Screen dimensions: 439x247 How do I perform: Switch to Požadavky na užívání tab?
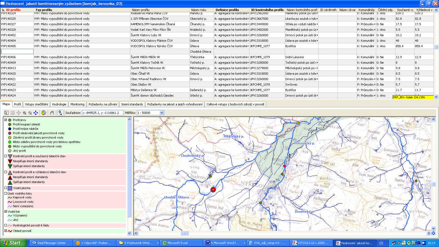(x=103, y=104)
